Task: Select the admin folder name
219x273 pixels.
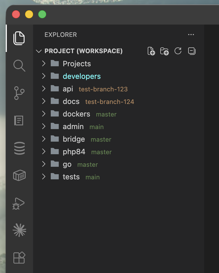Action: [x=73, y=127]
